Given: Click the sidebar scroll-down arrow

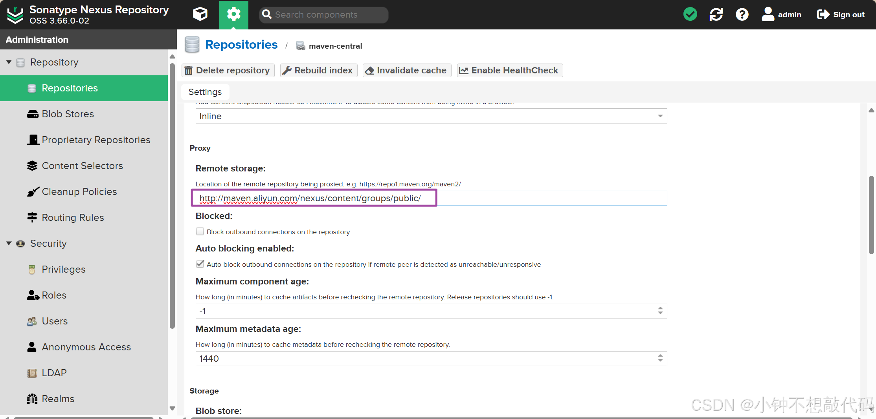Looking at the screenshot, I should 172,408.
